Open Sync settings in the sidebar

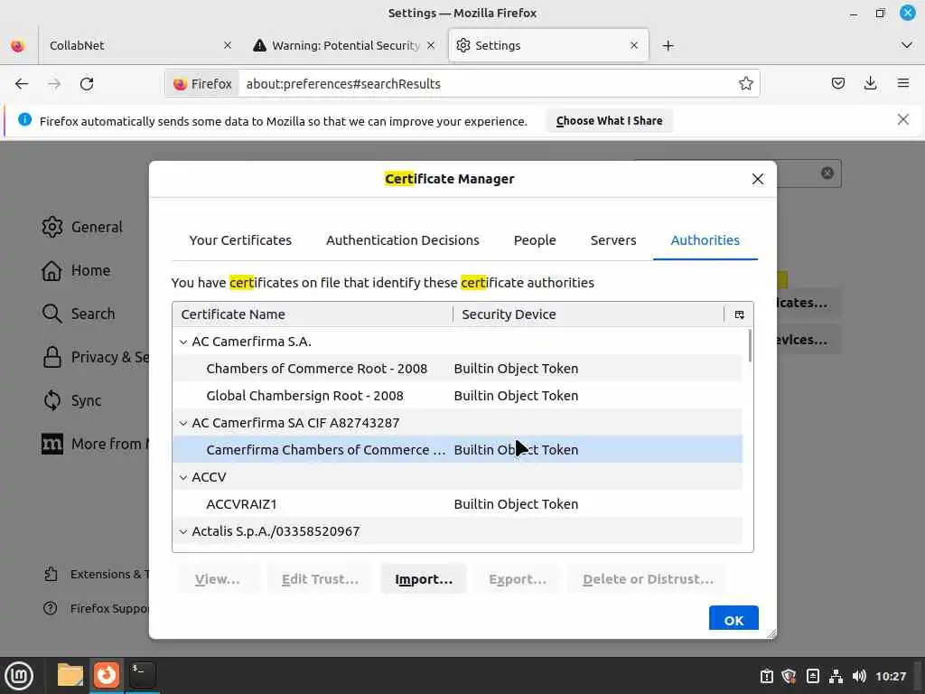(72, 400)
